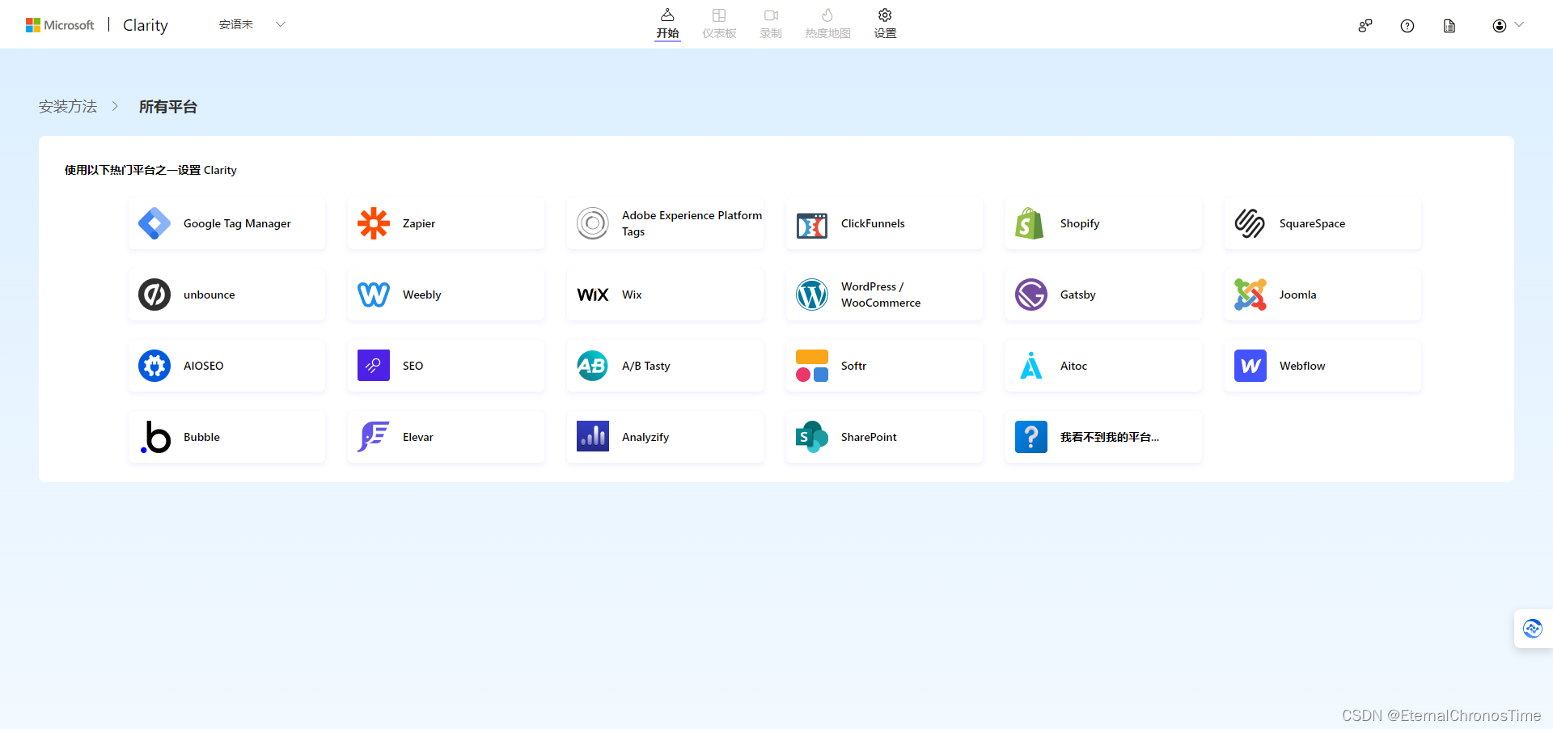Click the SharePoint logo icon
Viewport: 1553px width, 729px height.
(812, 437)
